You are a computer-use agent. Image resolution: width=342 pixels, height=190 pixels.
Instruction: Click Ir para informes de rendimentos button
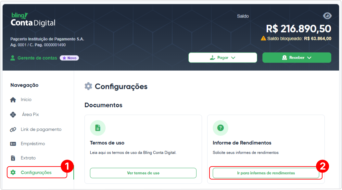[266, 173]
